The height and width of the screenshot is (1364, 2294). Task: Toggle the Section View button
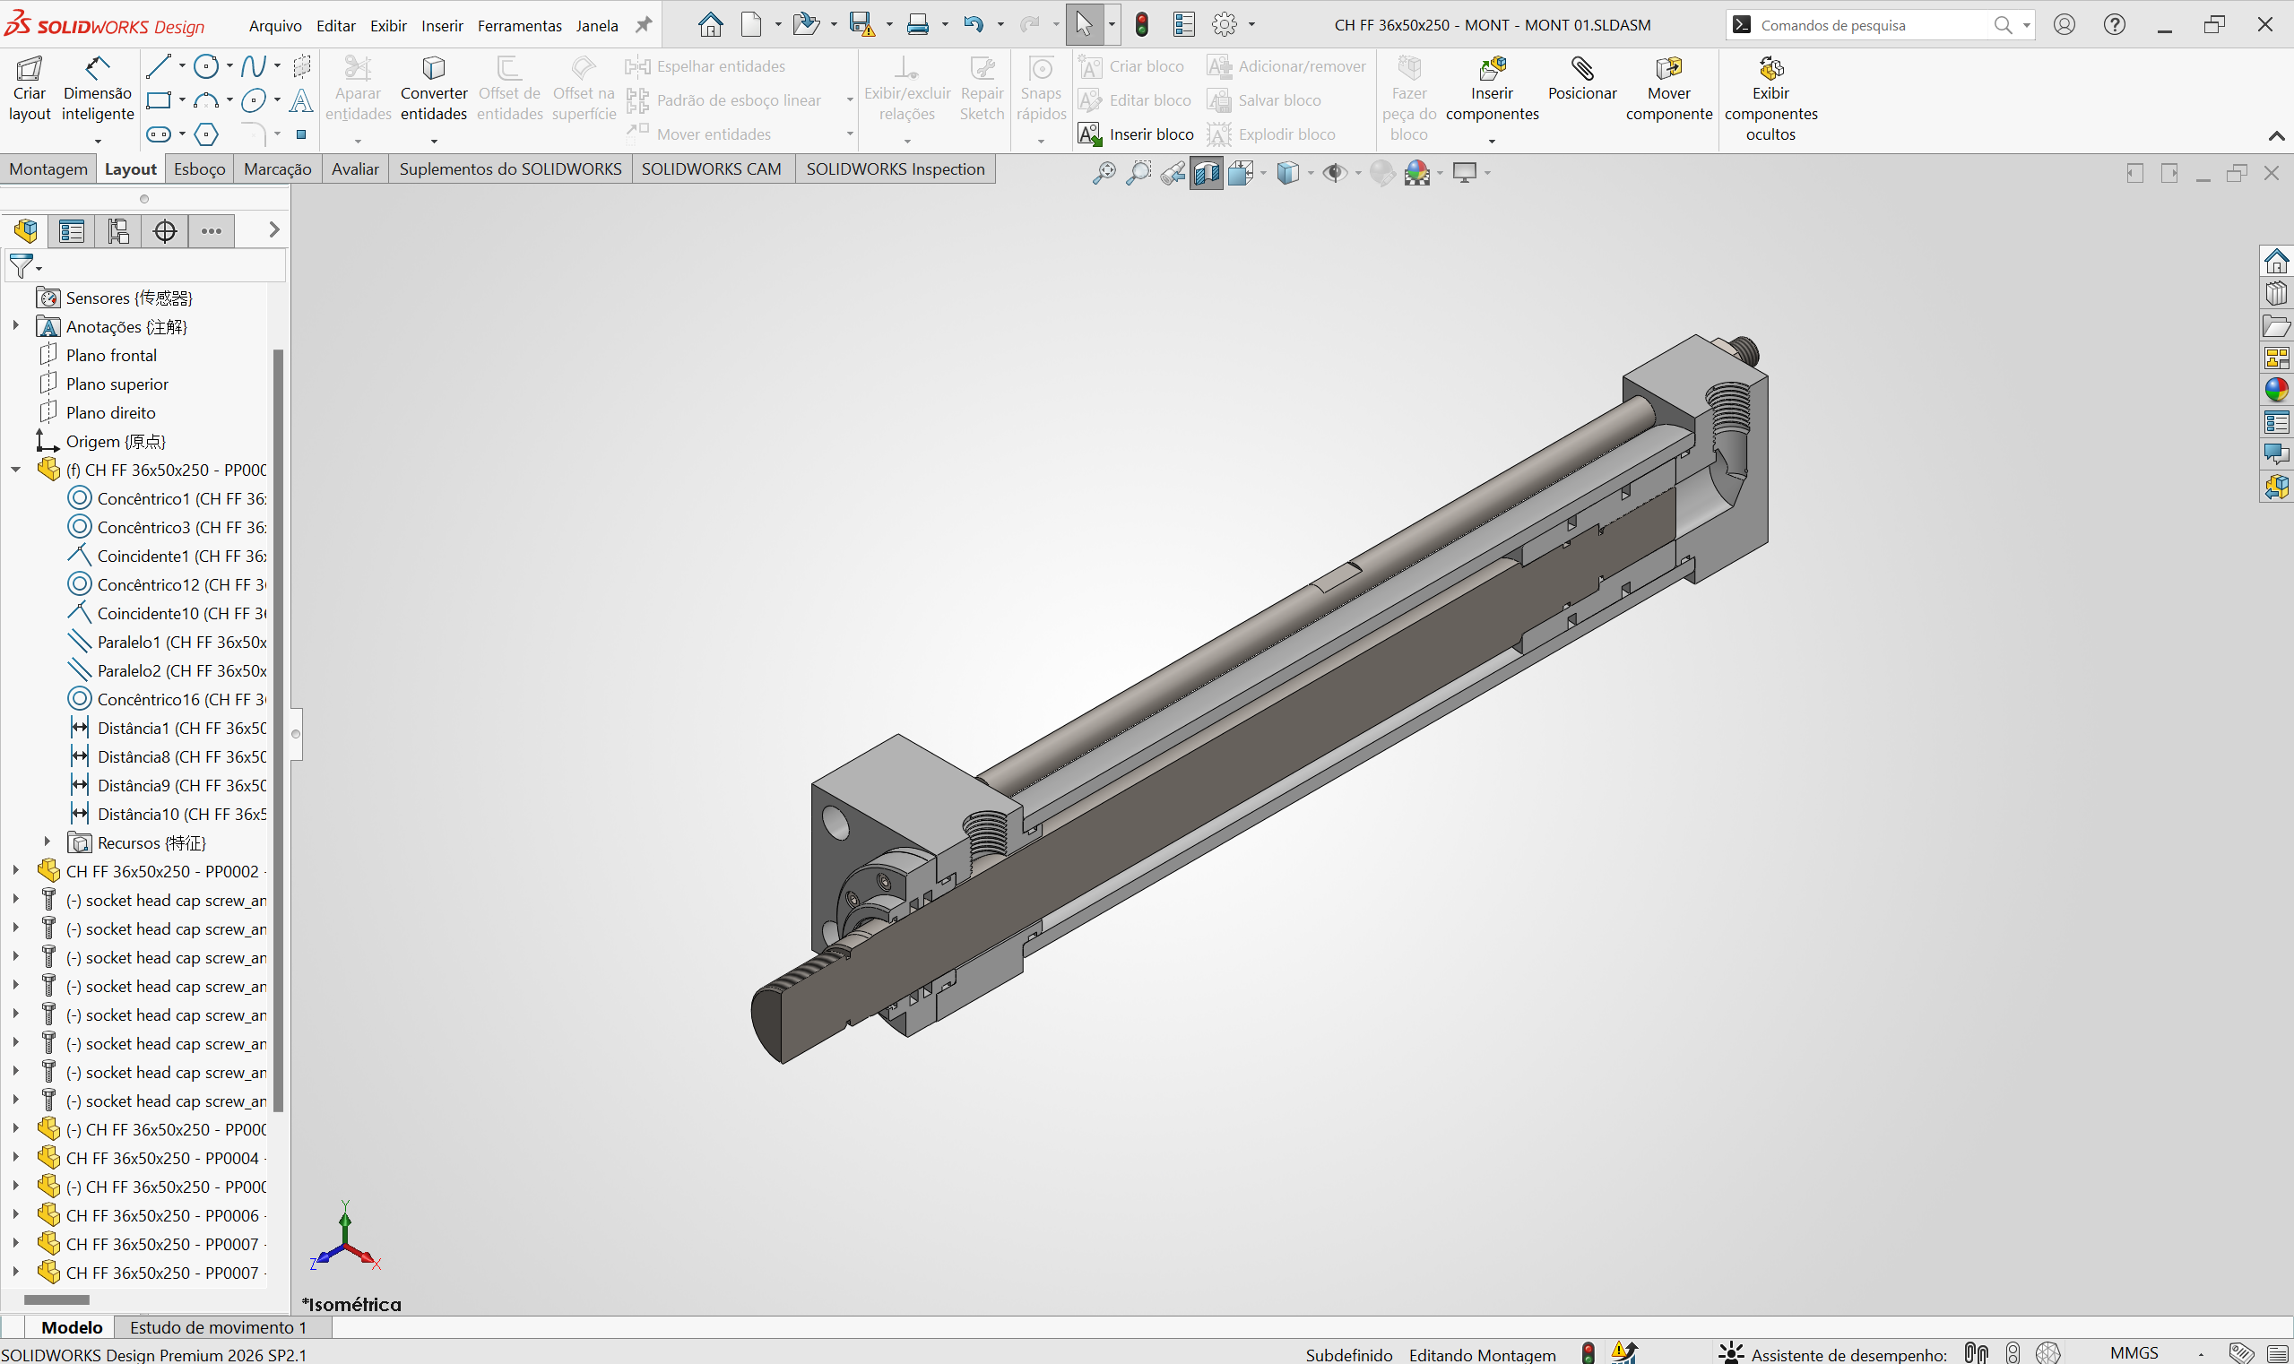coord(1207,173)
